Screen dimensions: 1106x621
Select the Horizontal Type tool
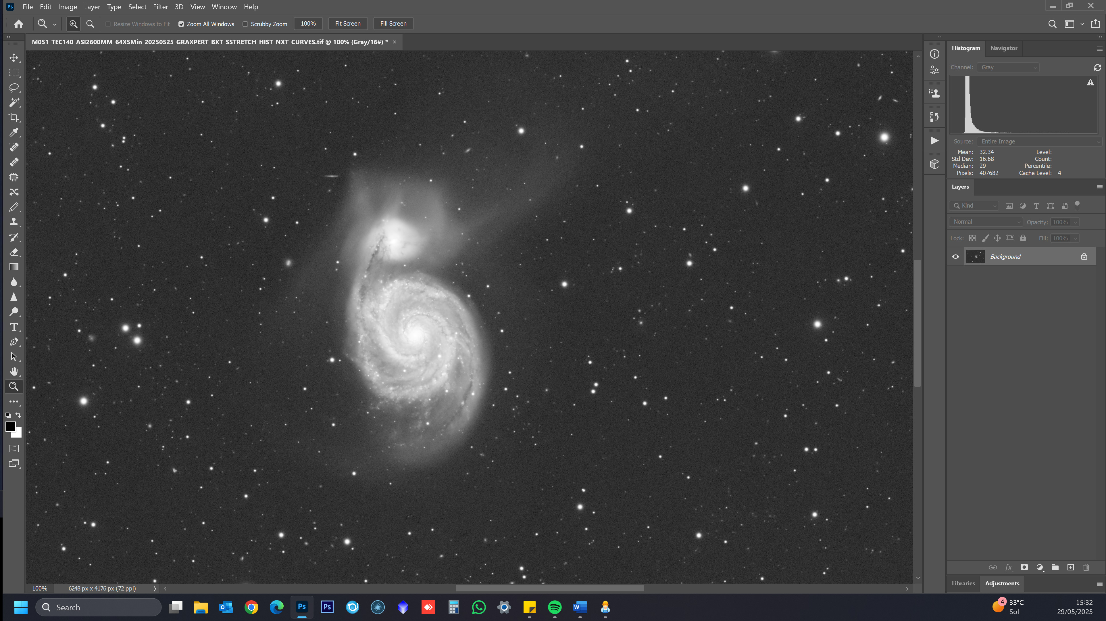(14, 327)
